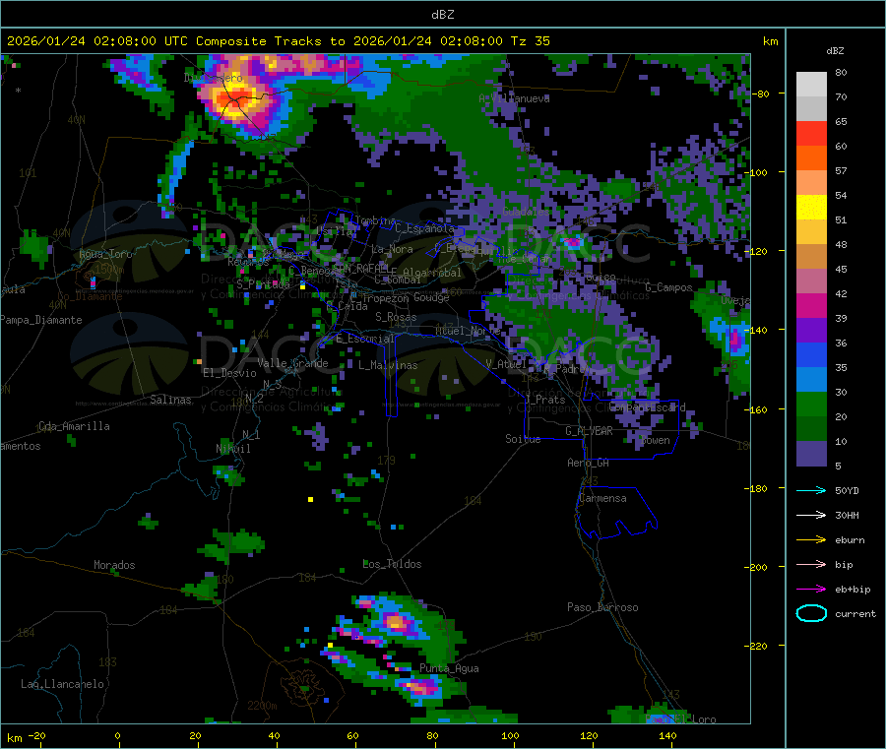Select the bright yellow swatch in the dBZ scale
The width and height of the screenshot is (886, 749).
click(x=811, y=208)
